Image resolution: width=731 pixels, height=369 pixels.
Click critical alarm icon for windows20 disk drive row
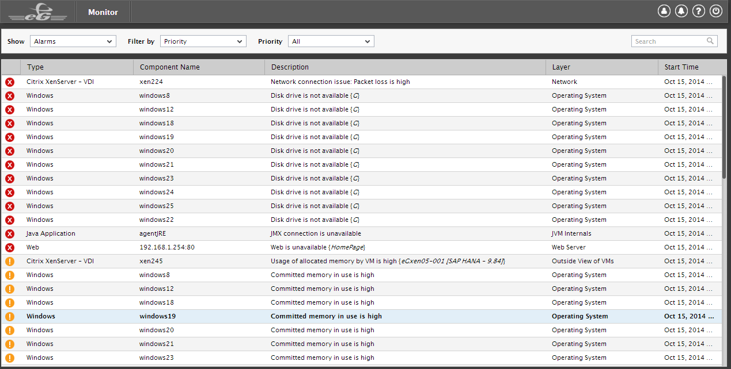[x=10, y=151]
